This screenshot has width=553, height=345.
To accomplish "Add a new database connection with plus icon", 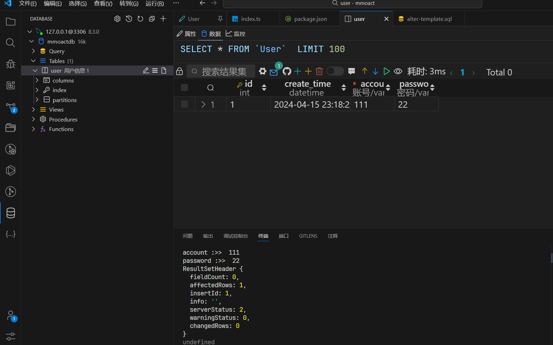I will [163, 19].
